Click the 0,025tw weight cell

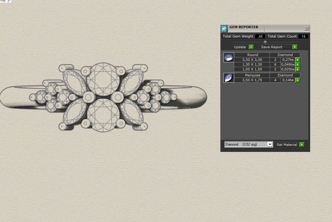[288, 69]
